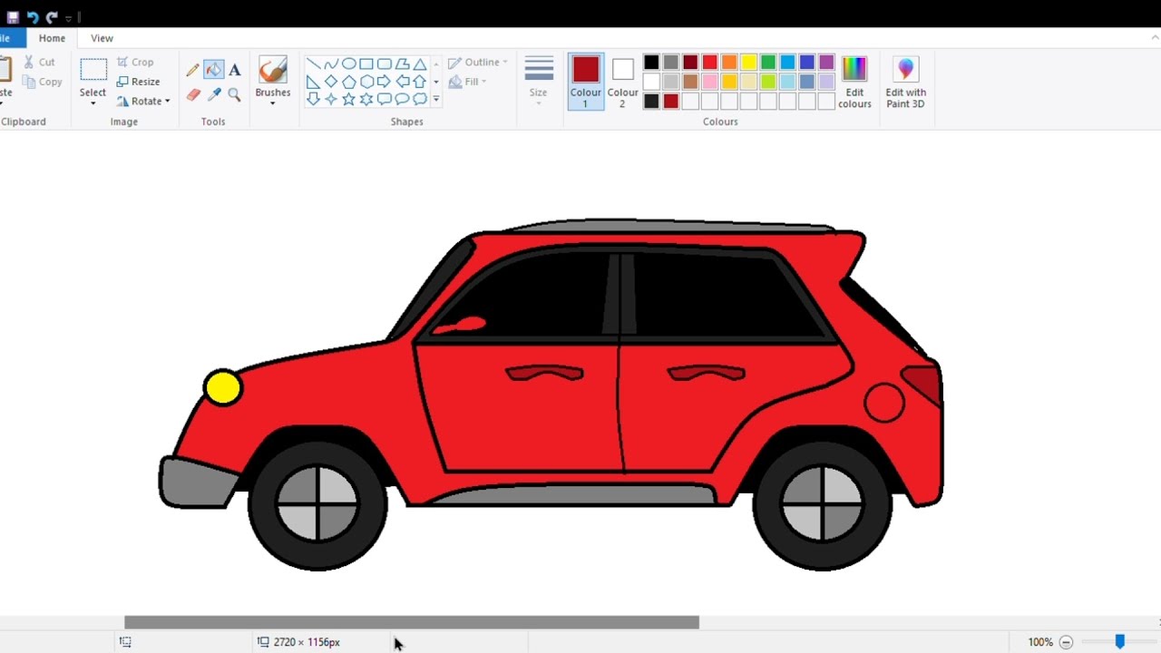Open the Rotate dropdown
Viewport: 1161px width, 653px height.
(x=143, y=101)
